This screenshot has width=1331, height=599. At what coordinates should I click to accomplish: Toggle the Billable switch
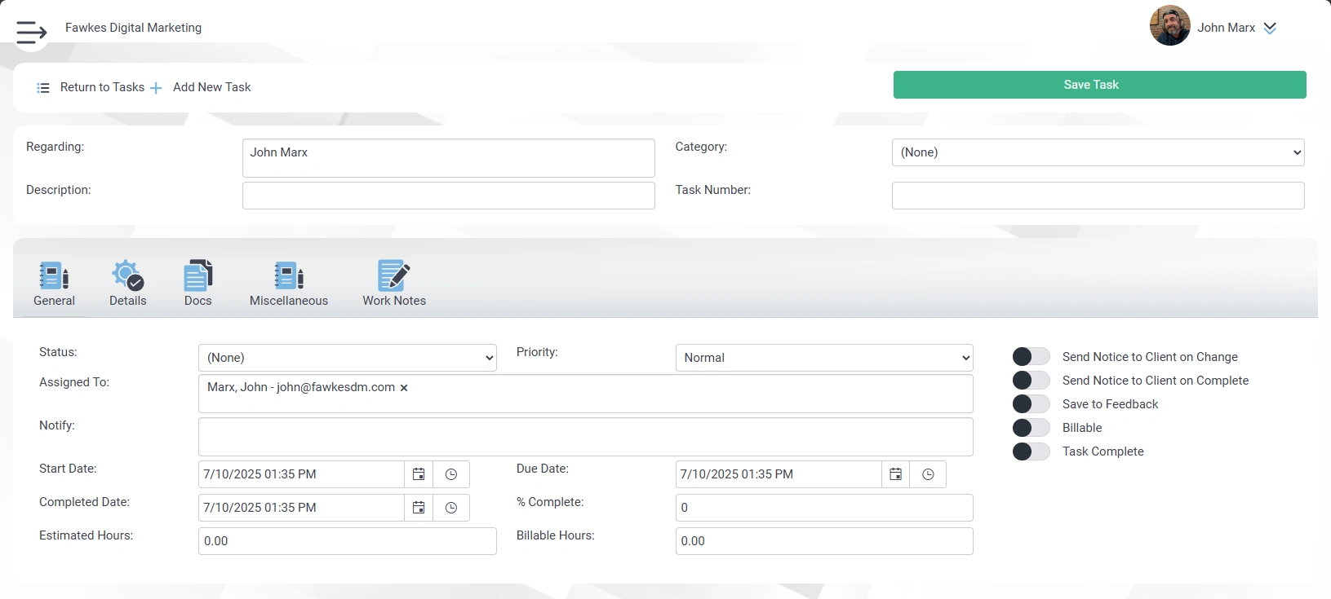(x=1031, y=428)
